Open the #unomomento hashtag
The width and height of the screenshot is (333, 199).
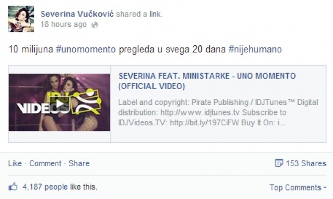pos(86,49)
